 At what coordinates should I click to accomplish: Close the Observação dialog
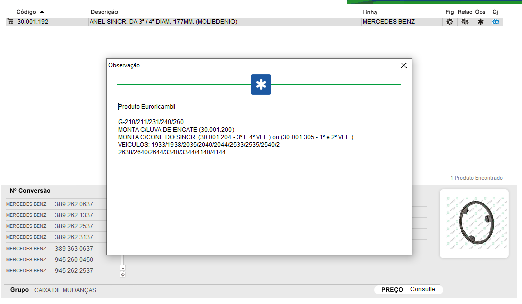click(403, 65)
